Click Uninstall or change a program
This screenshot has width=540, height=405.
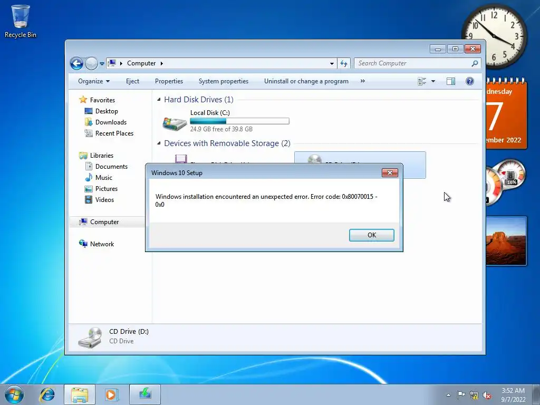(306, 81)
